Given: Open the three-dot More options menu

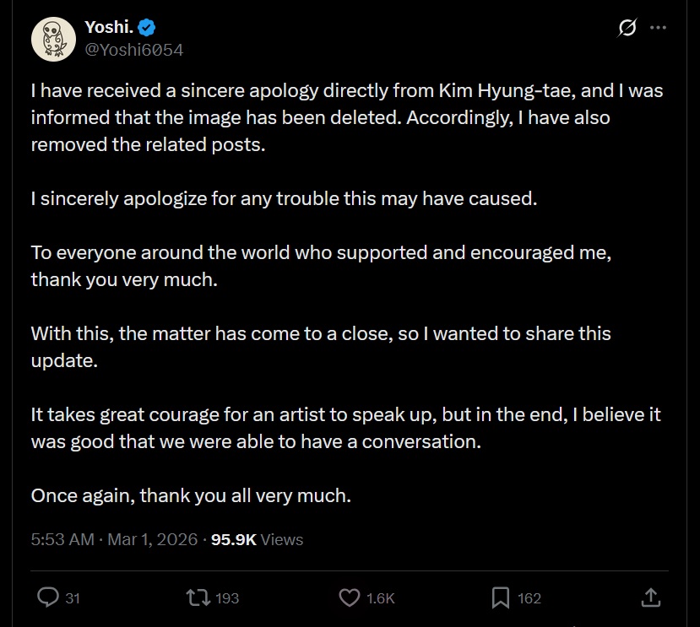Looking at the screenshot, I should [658, 28].
